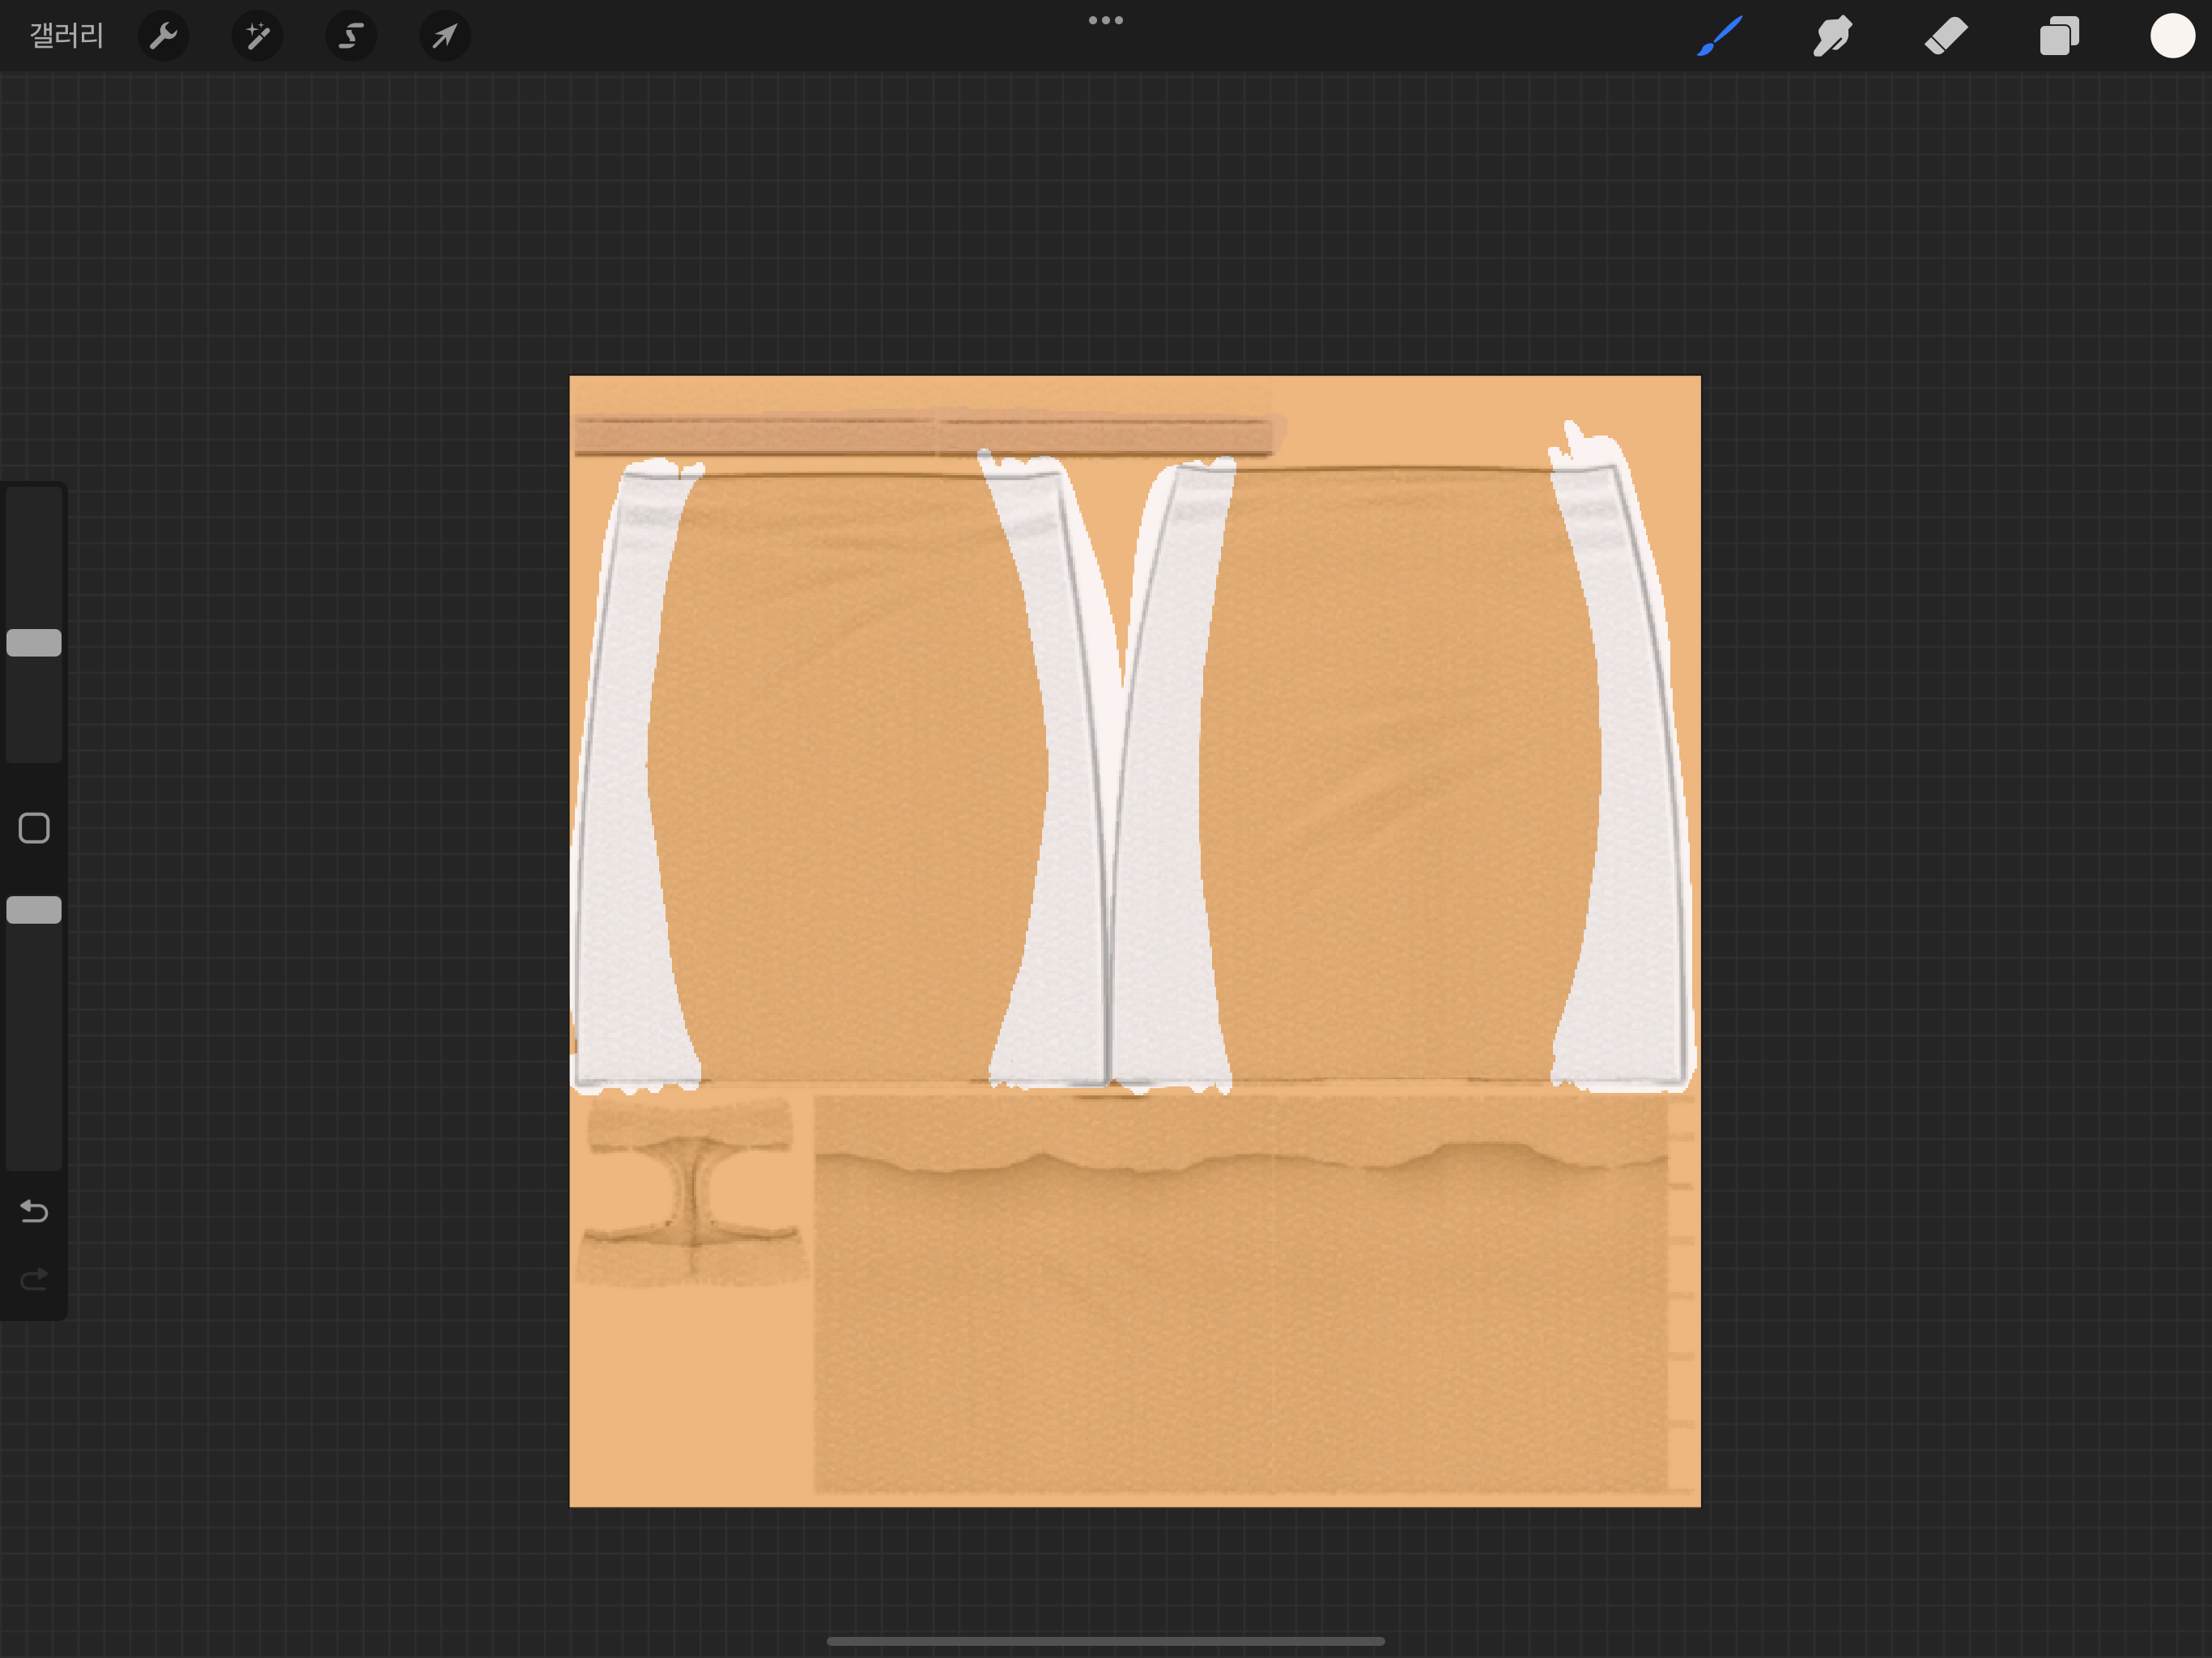Select the Brush tool
The height and width of the screenshot is (1658, 2212).
(1720, 36)
